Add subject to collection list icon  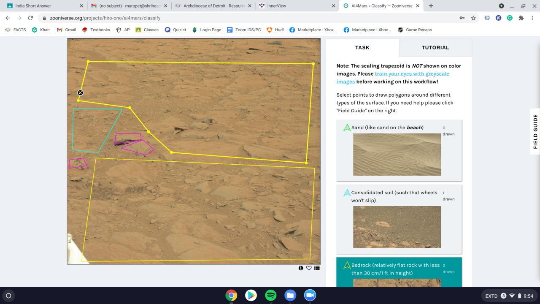(317, 268)
